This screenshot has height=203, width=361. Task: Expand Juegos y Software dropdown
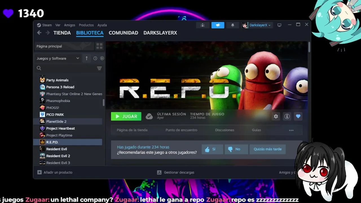click(58, 58)
